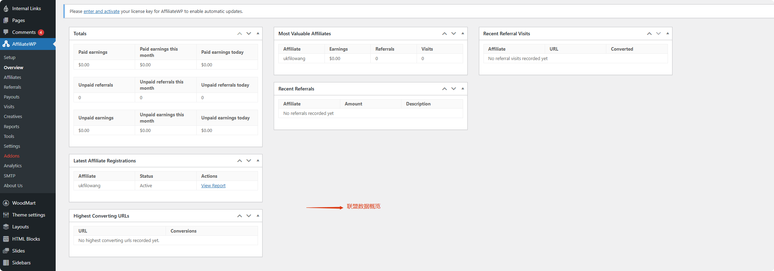
Task: Click the Theme settings sliders icon
Action: coord(6,215)
